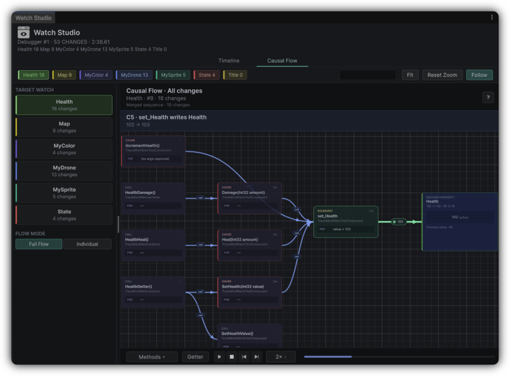This screenshot has height=376, width=510.
Task: Toggle the MySprite 5 filter chip
Action: click(x=173, y=75)
